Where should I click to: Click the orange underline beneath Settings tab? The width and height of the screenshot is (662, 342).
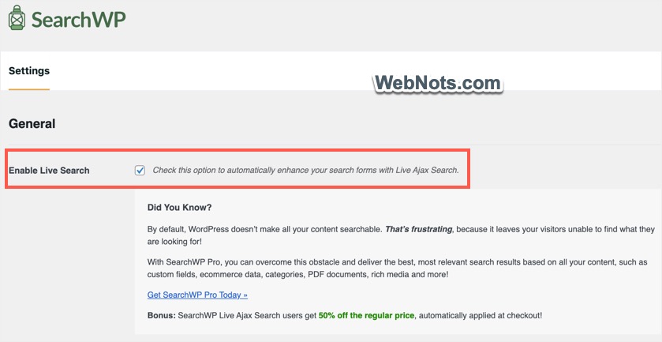29,89
